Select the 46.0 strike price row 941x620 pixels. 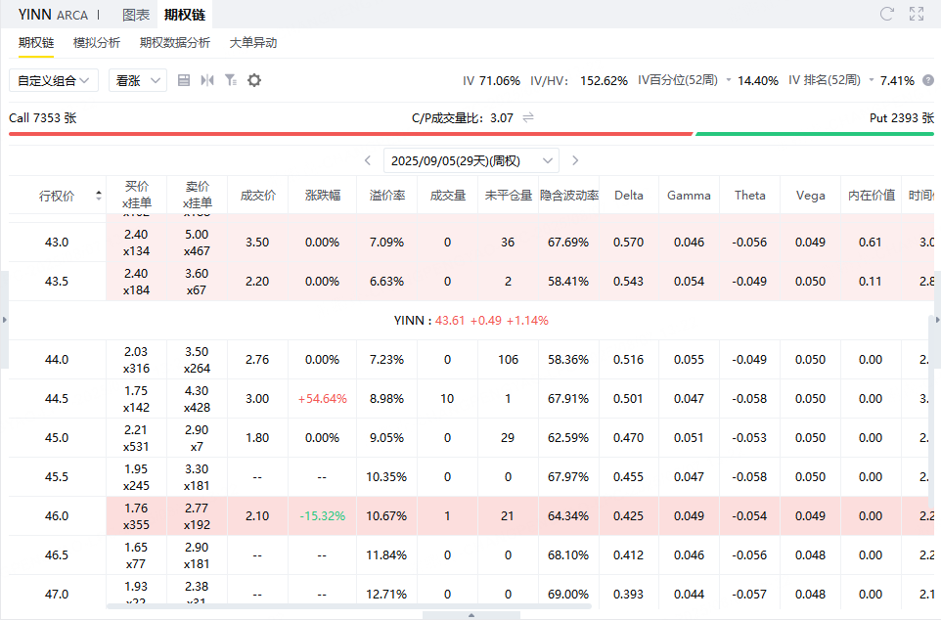coord(471,515)
